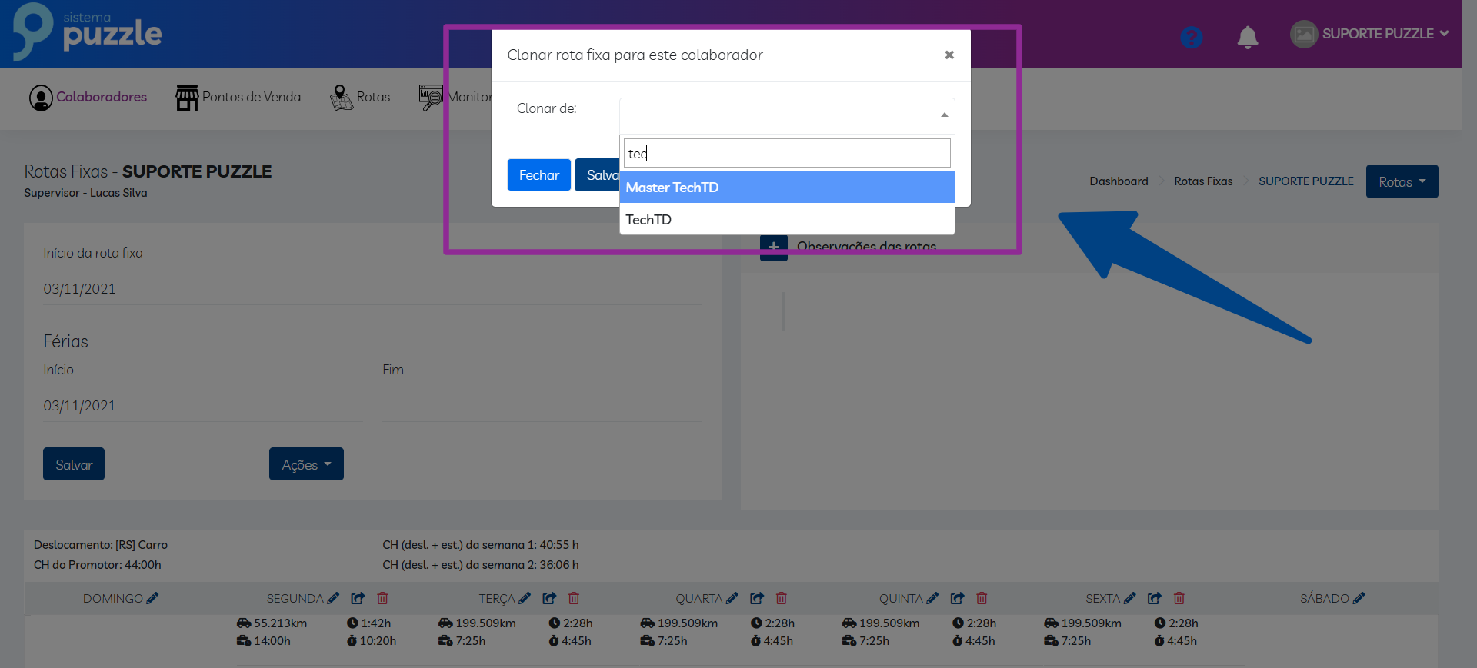Expand the 'Clonar de' dropdown
1477x668 pixels.
click(786, 115)
